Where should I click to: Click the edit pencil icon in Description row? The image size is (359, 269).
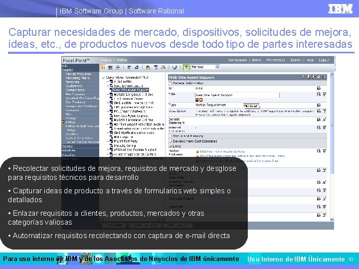click(x=324, y=111)
